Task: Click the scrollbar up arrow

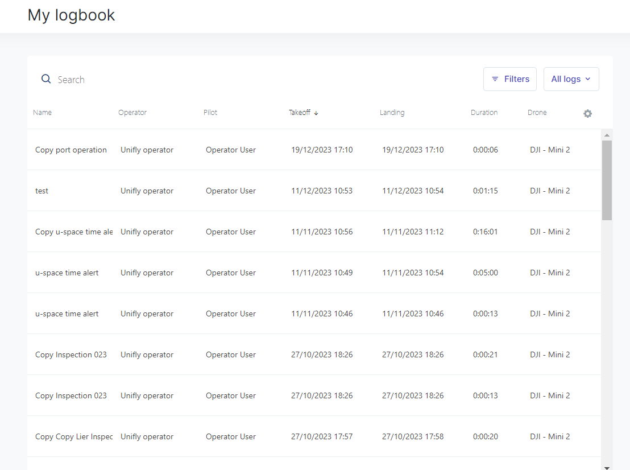Action: (607, 135)
